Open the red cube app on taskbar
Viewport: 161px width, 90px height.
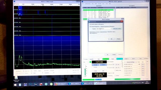click(x=41, y=84)
